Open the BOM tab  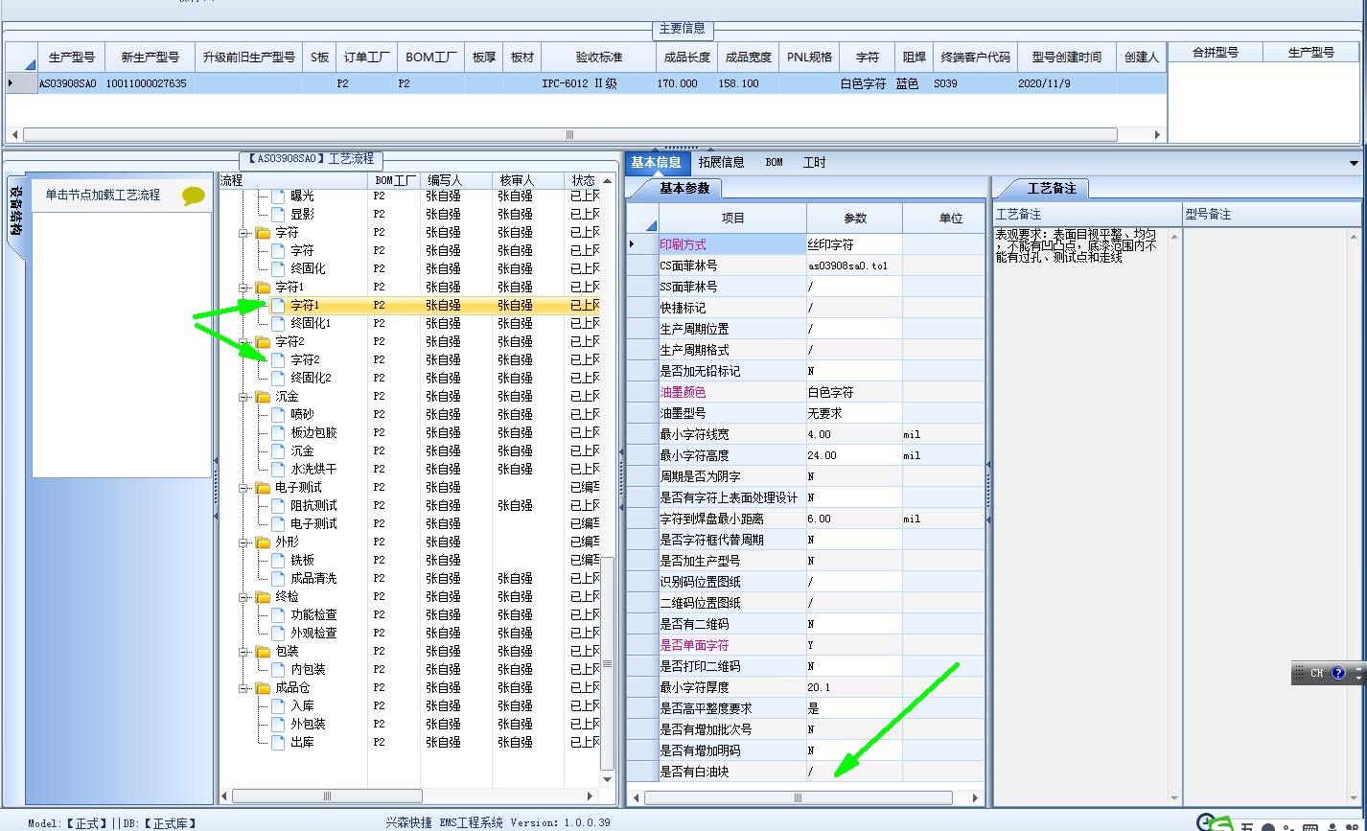click(774, 163)
